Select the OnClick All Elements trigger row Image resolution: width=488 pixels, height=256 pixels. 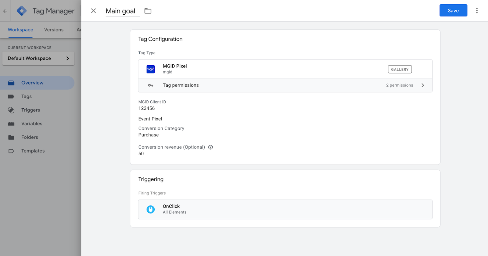click(x=285, y=209)
